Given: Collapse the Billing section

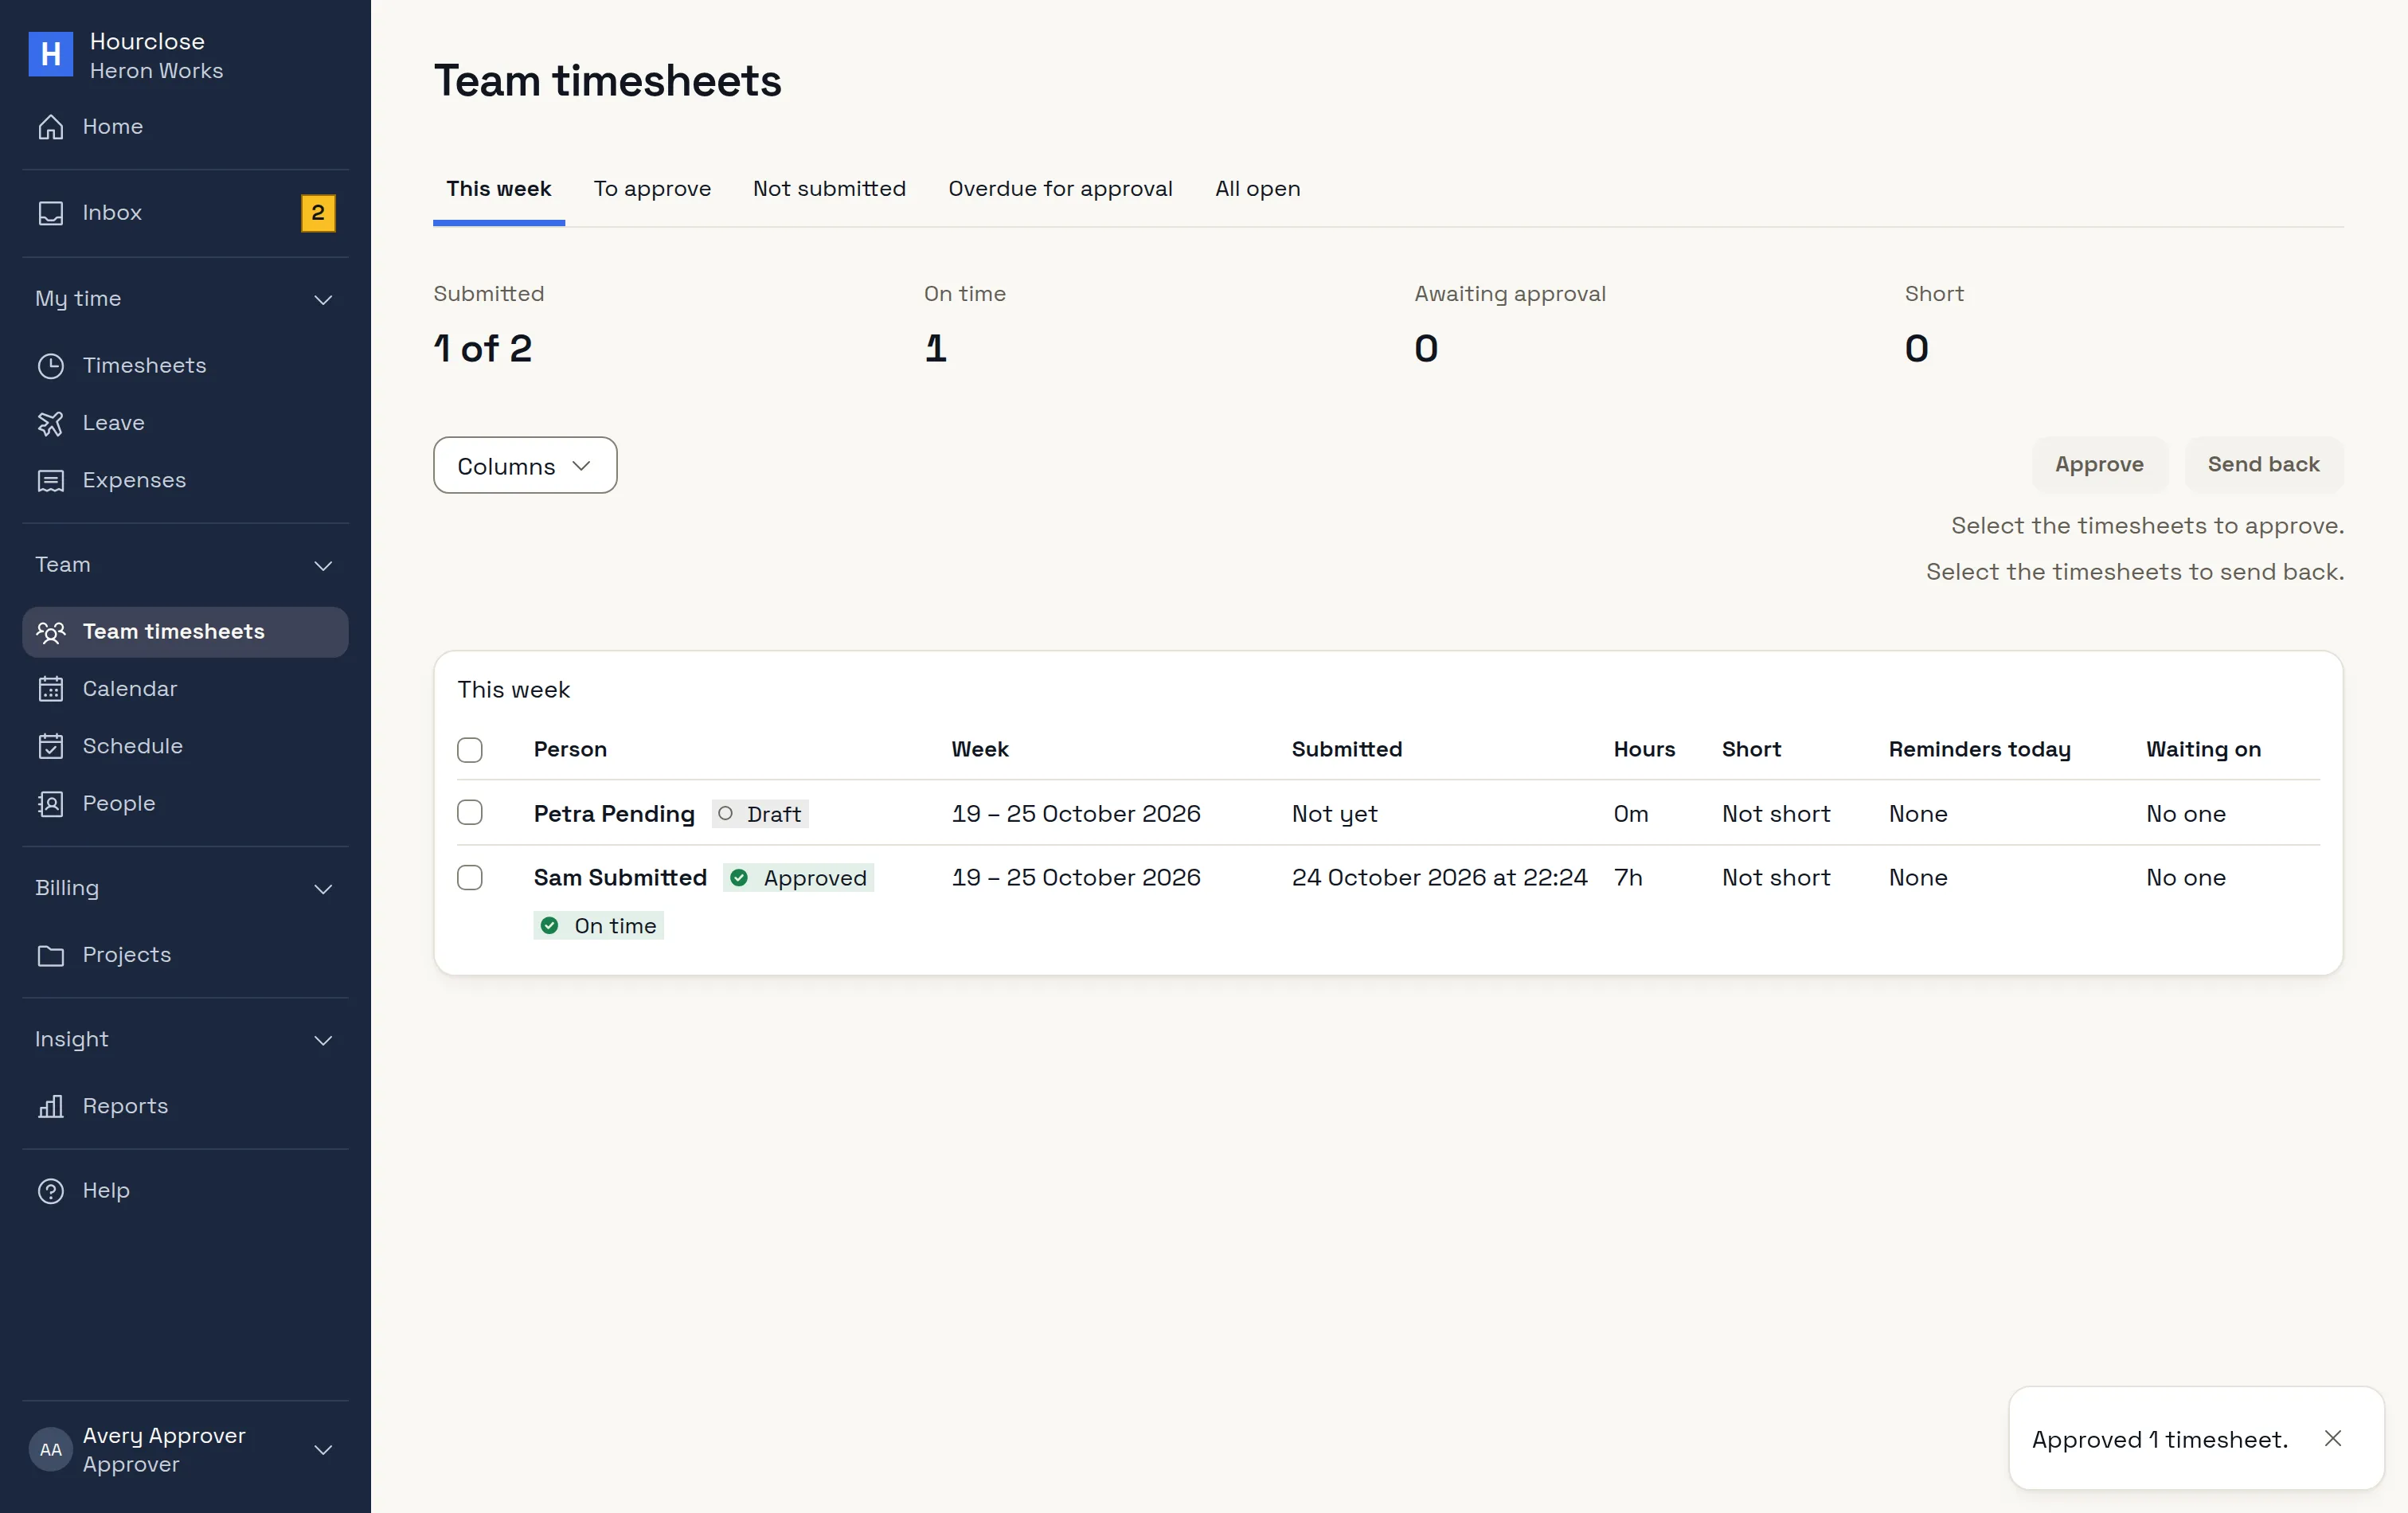Looking at the screenshot, I should (185, 888).
